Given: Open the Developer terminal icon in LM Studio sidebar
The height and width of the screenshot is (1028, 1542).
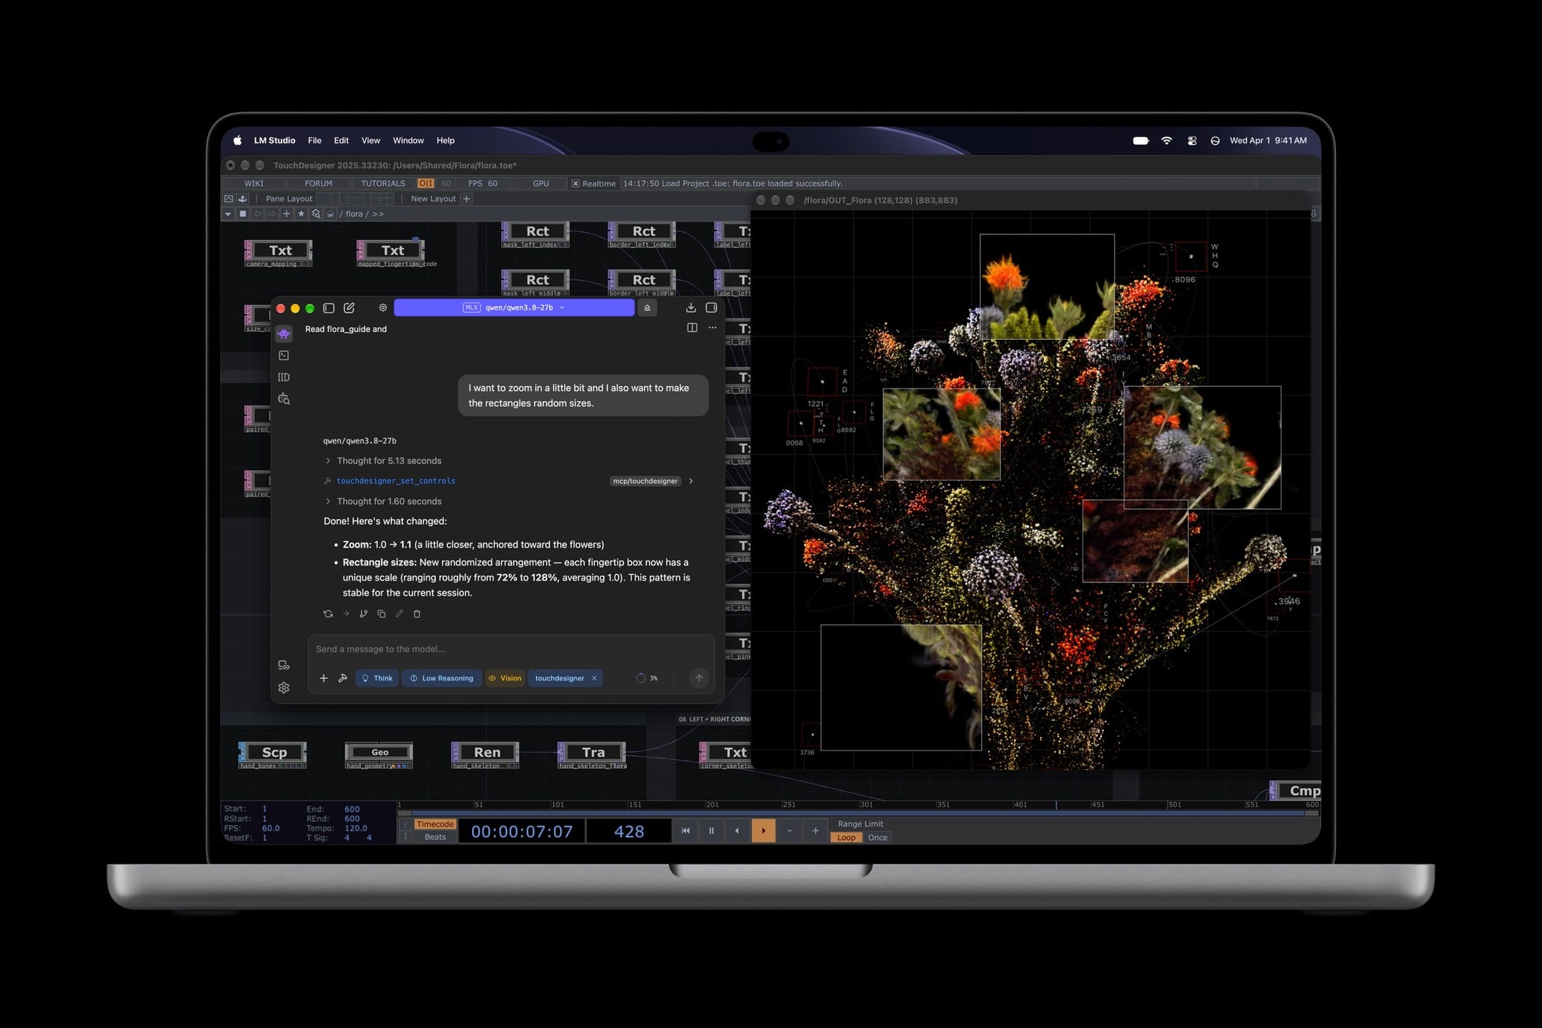Looking at the screenshot, I should (284, 356).
